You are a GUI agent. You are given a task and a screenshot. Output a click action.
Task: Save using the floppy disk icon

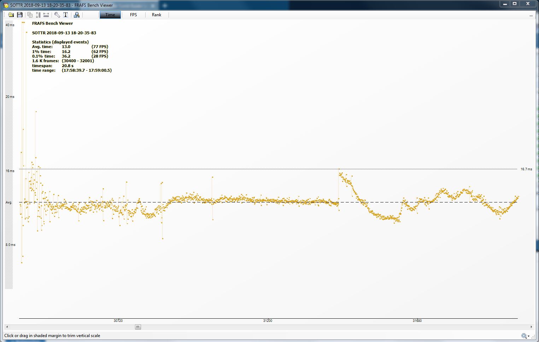click(x=20, y=15)
